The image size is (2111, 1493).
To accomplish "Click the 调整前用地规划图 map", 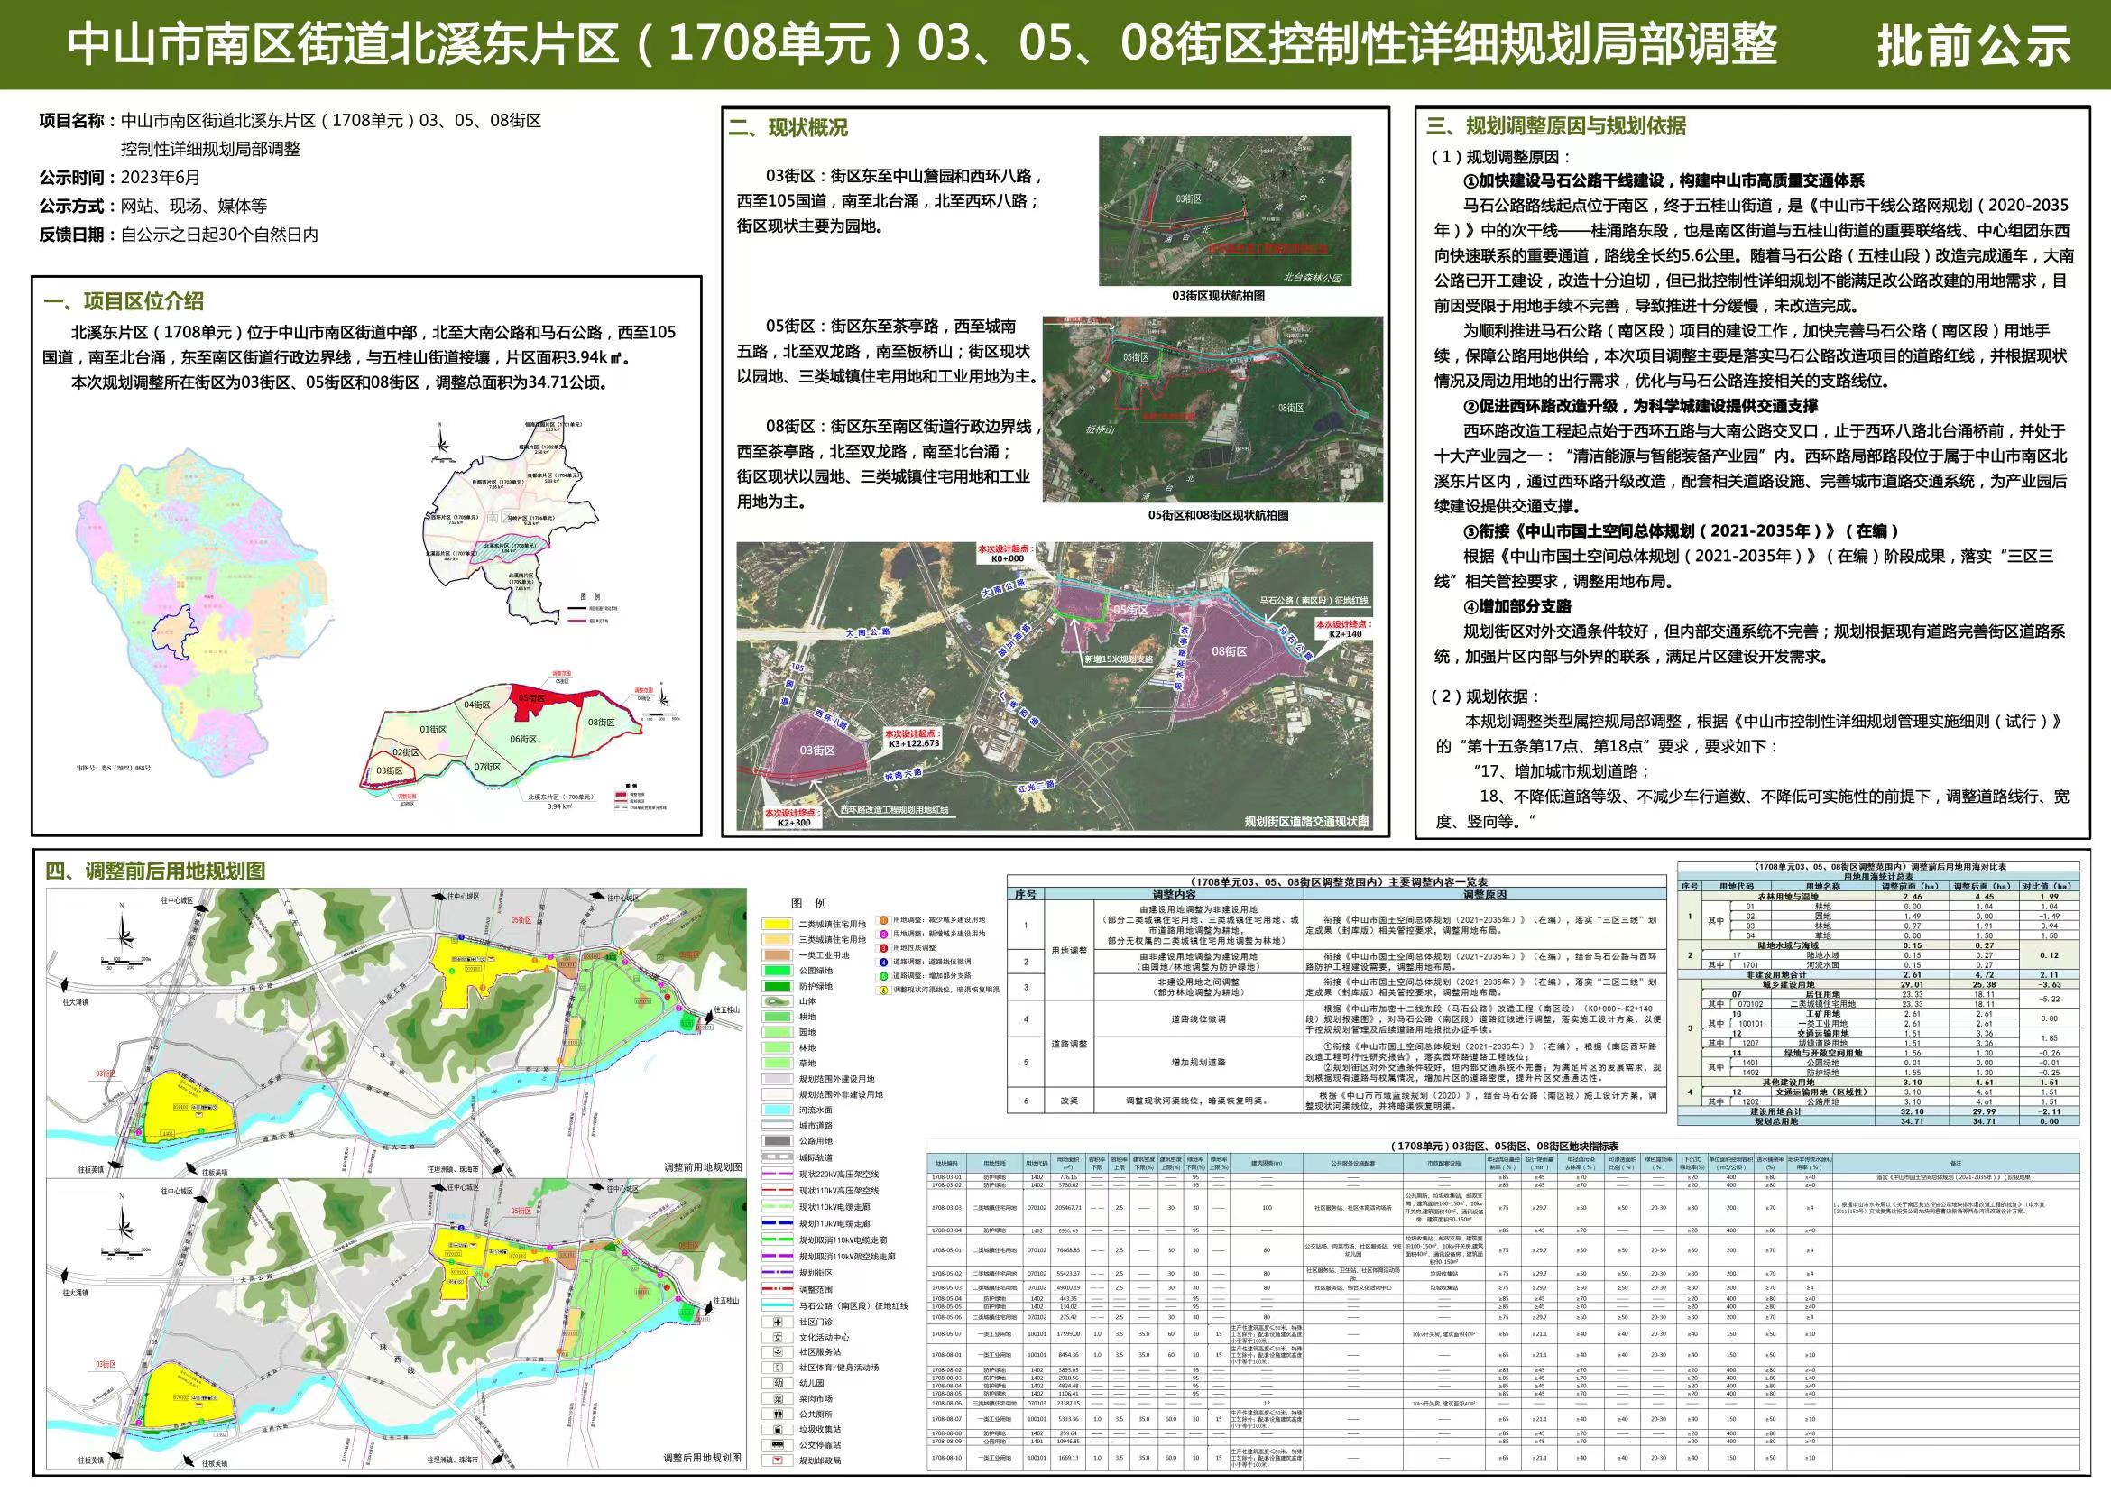I will point(396,1031).
